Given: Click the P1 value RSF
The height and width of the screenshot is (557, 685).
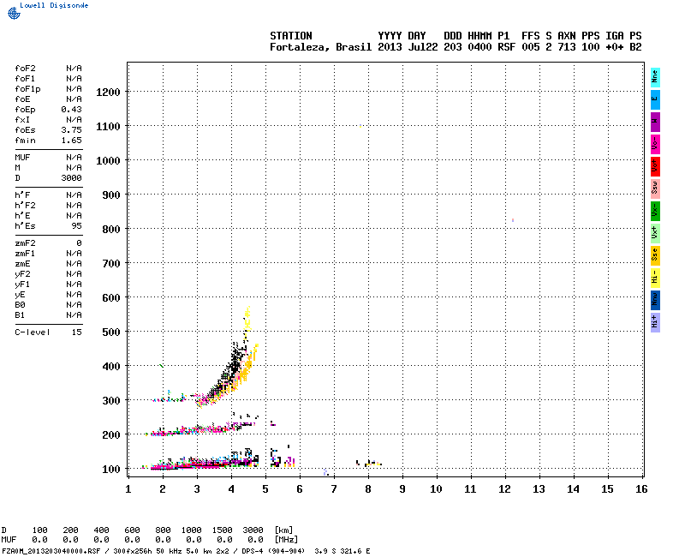Looking at the screenshot, I should point(507,47).
